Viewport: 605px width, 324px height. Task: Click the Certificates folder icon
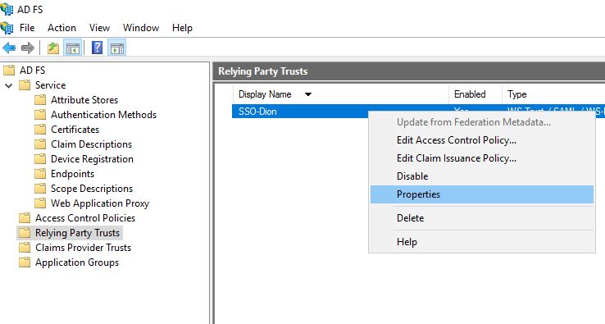click(40, 130)
